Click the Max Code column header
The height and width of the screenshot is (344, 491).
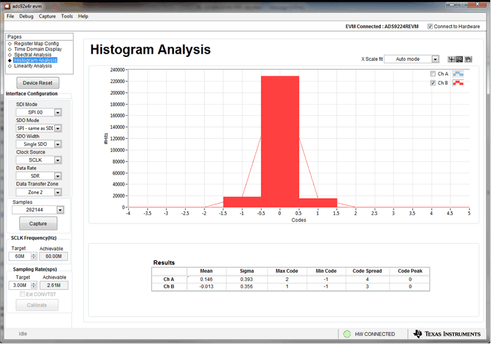287,271
